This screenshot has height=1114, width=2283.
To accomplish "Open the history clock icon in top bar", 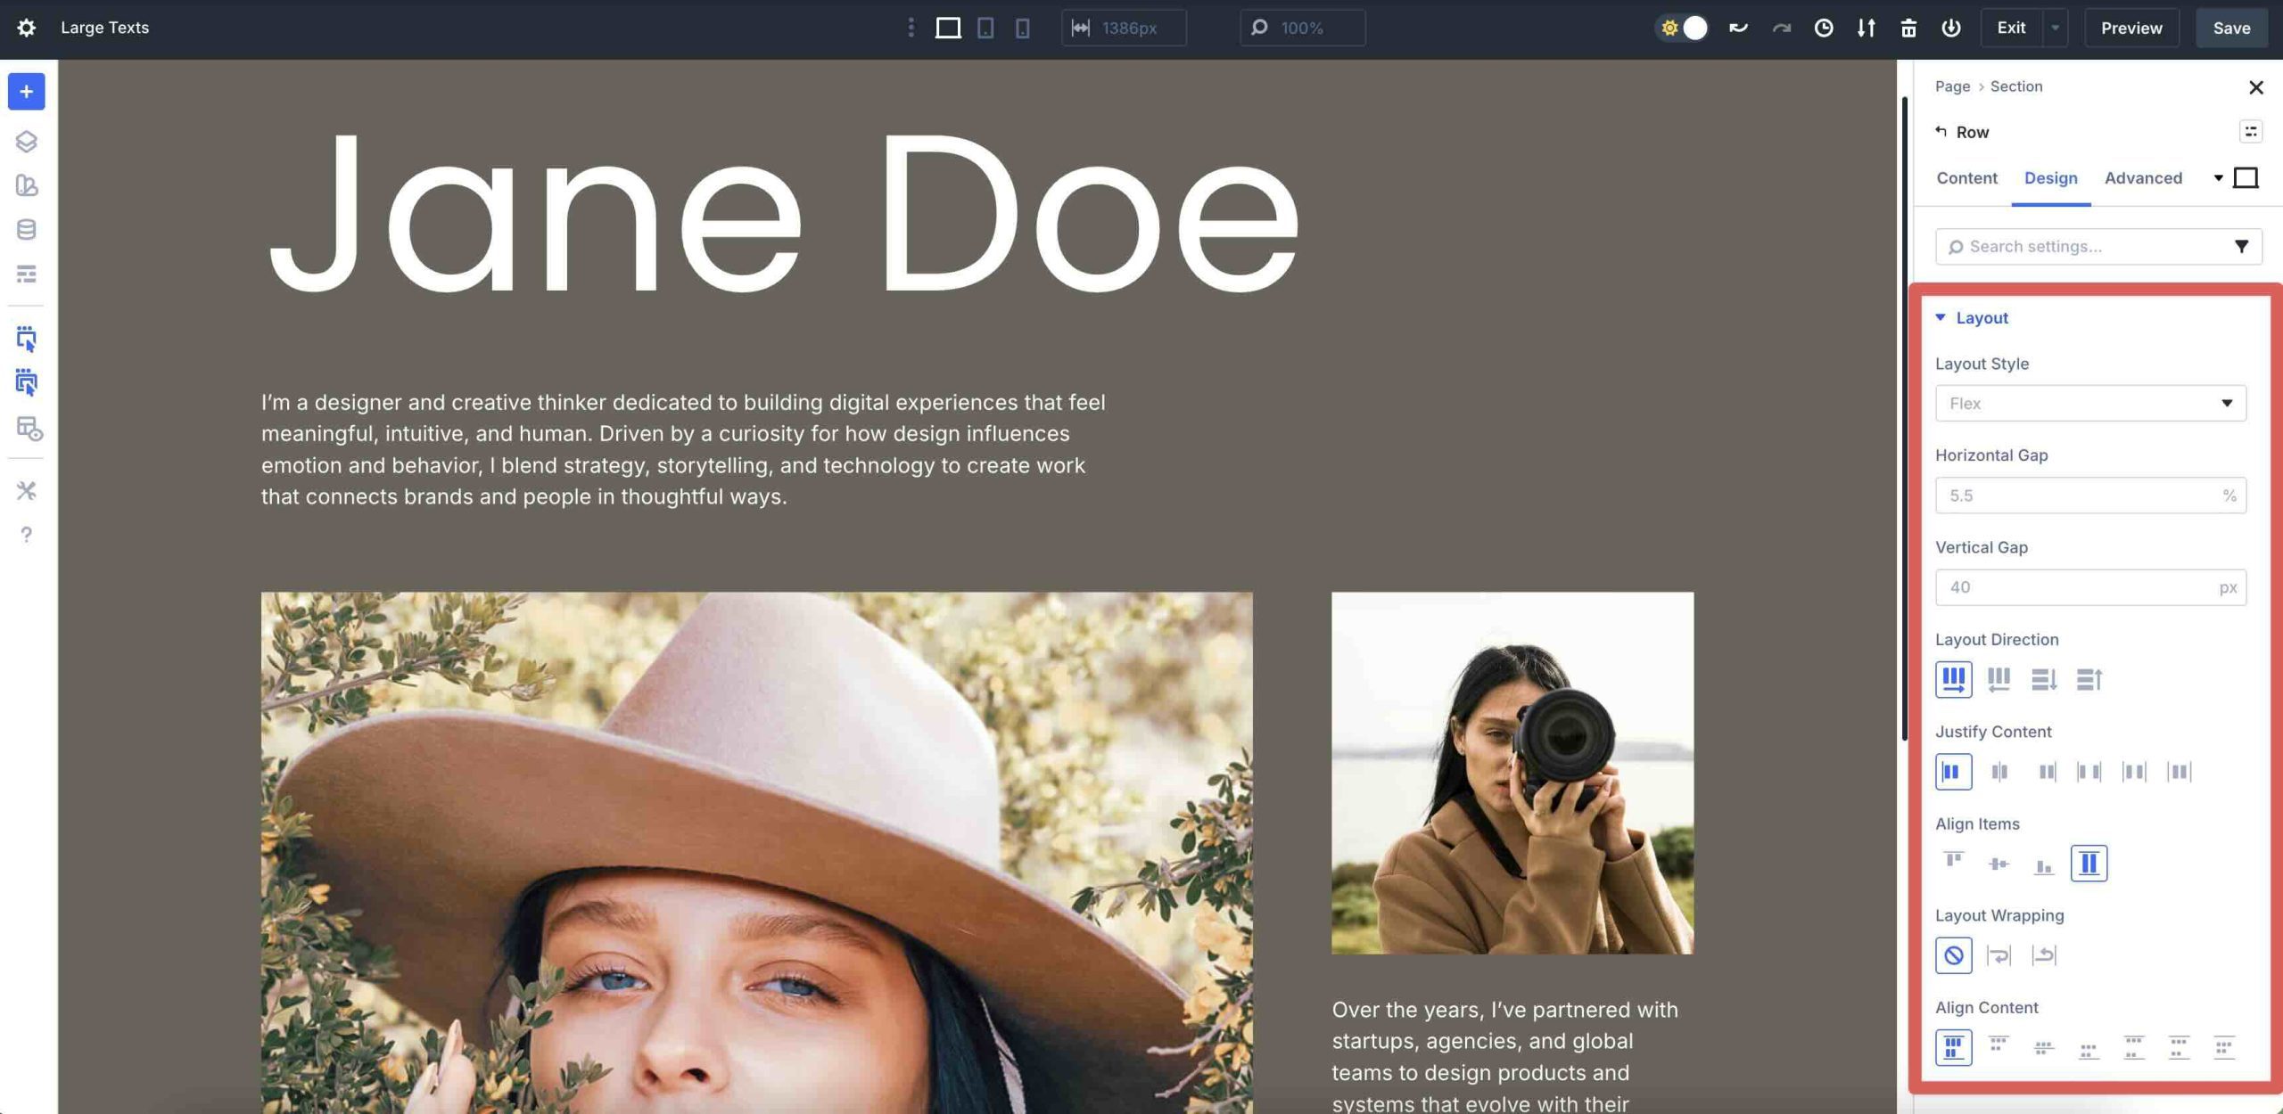I will pos(1824,28).
